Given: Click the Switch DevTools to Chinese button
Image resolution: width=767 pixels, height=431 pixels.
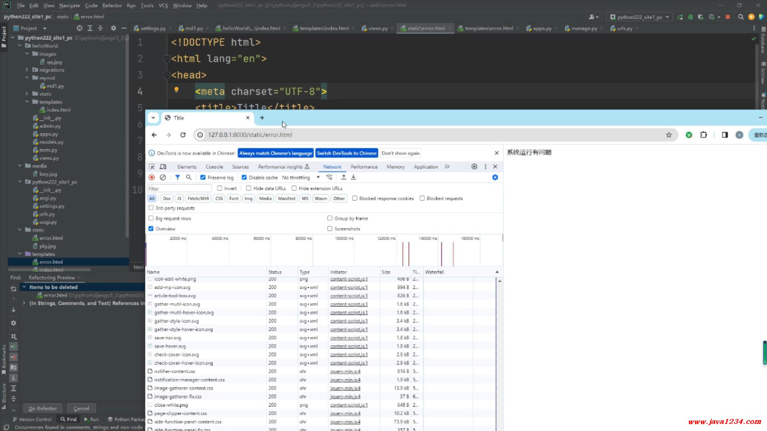Looking at the screenshot, I should pyautogui.click(x=346, y=153).
